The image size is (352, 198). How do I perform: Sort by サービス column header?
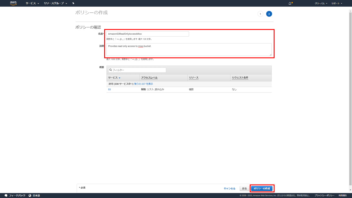(114, 78)
